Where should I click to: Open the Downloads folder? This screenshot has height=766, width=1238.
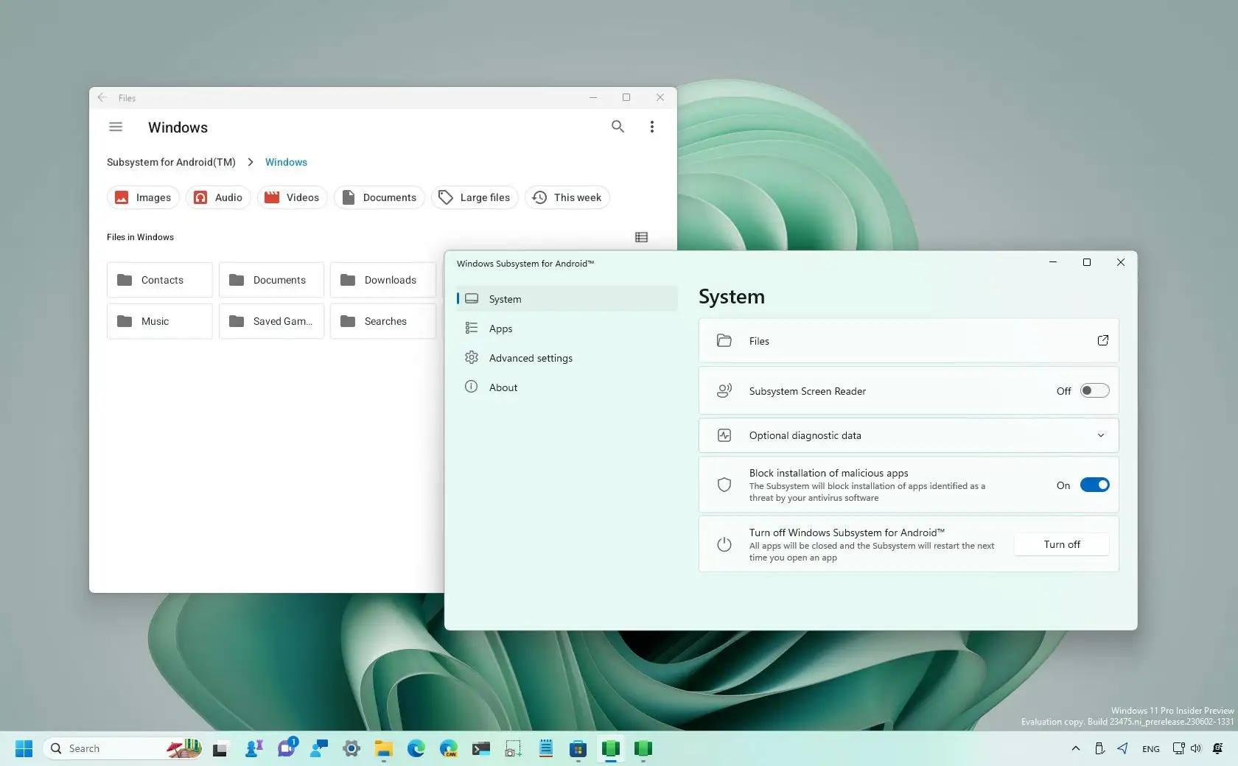pos(382,280)
